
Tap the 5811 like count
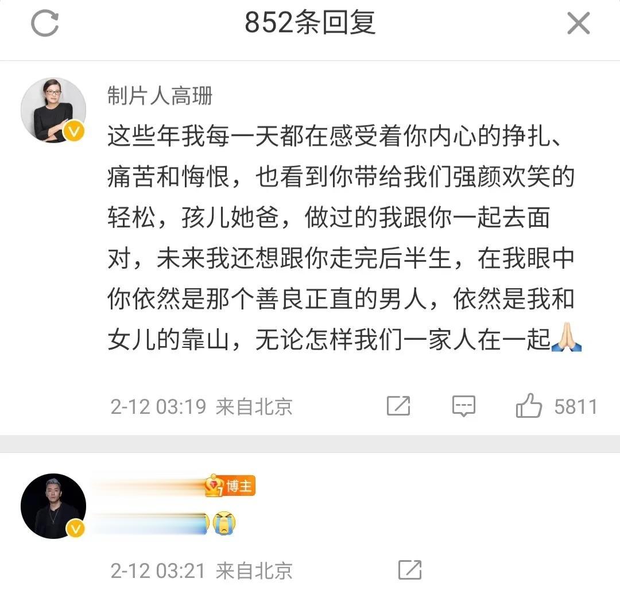click(575, 407)
